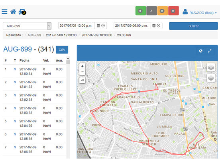Click the 1N highway shield near Lampa de Oro

182,110
